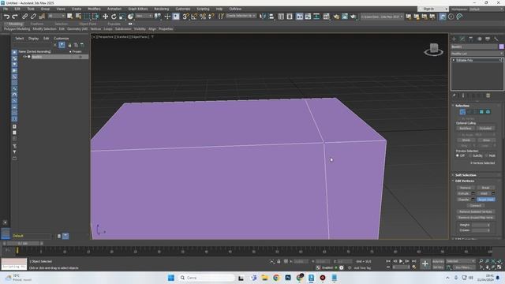Open the selection filter All dropdown
The height and width of the screenshot is (284, 505).
(x=56, y=16)
